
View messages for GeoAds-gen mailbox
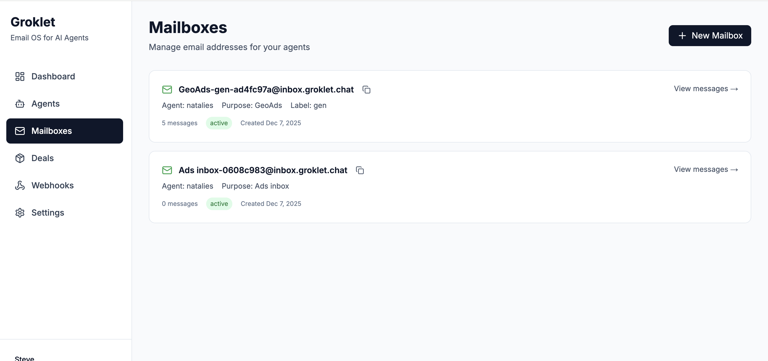[x=706, y=89]
